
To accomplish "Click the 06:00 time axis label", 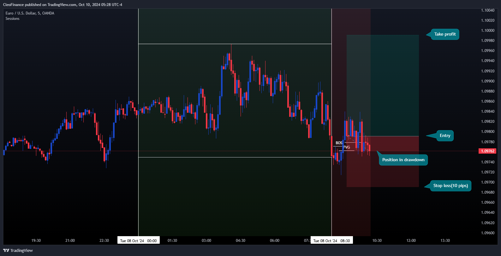I will click(x=275, y=241).
